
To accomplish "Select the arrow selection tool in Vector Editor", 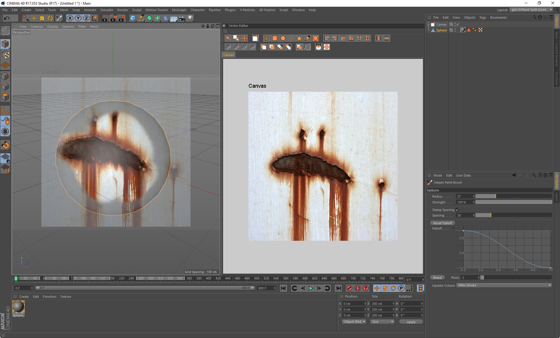I will pos(228,38).
